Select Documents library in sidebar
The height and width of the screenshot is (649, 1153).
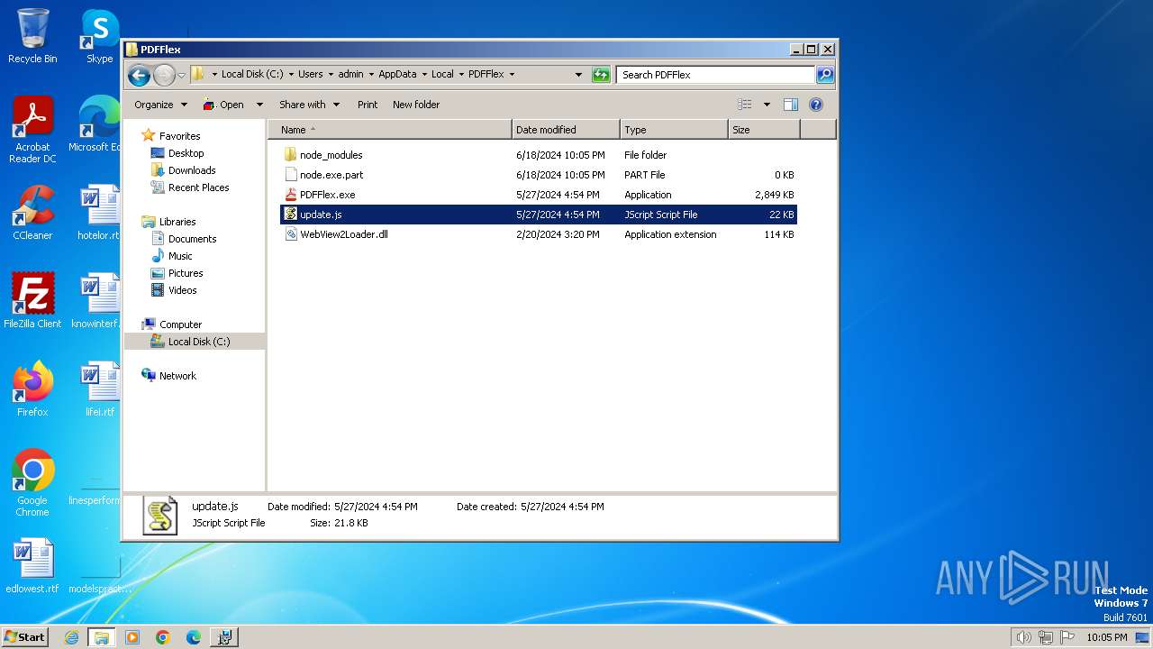point(192,239)
